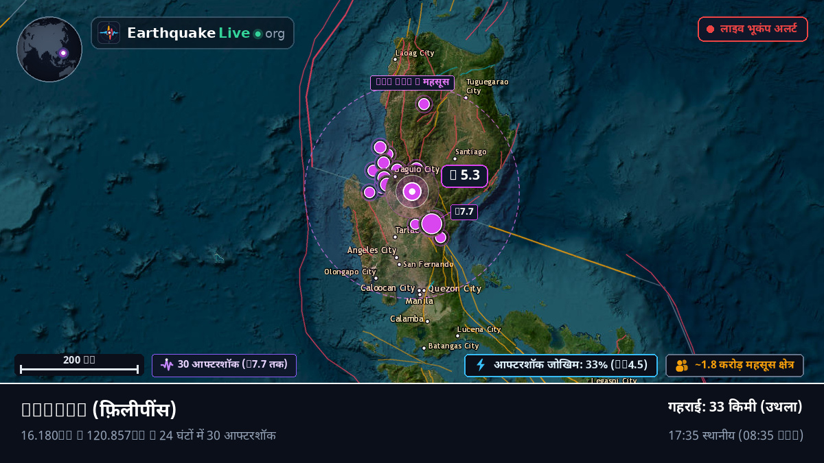Click the Baguio City label
824x463 pixels.
(416, 169)
